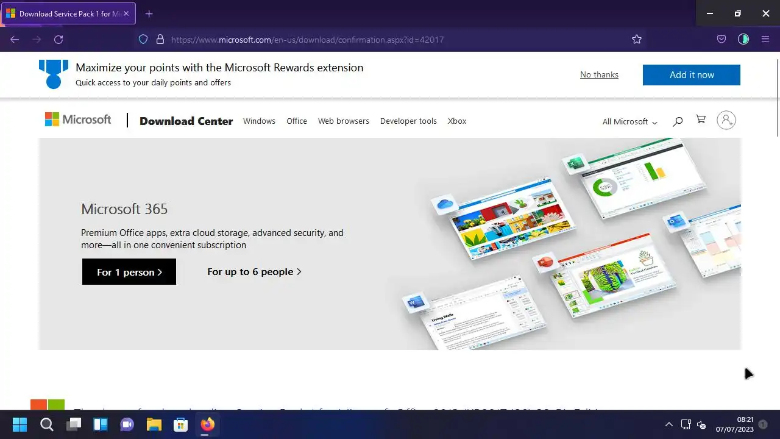Click the Microsoft Rewards ribbon icon
Screen dimensions: 780x439
54,74
